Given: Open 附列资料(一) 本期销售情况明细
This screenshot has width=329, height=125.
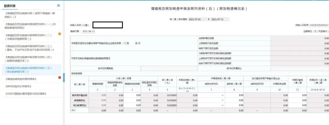Looking at the screenshot, I should 30,26.
